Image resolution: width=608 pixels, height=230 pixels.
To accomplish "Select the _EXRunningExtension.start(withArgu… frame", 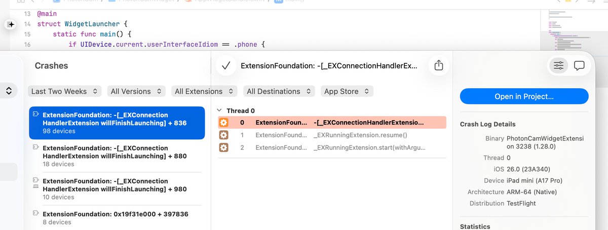I will pyautogui.click(x=332, y=147).
